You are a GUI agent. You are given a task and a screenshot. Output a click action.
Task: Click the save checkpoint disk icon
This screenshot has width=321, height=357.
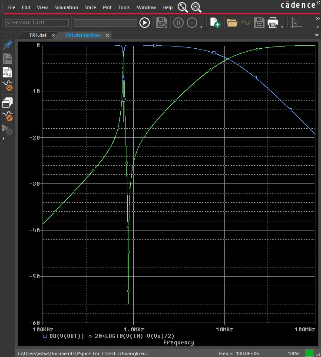162,23
